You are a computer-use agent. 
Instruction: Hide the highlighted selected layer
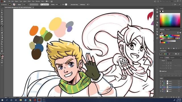[x=161, y=87]
